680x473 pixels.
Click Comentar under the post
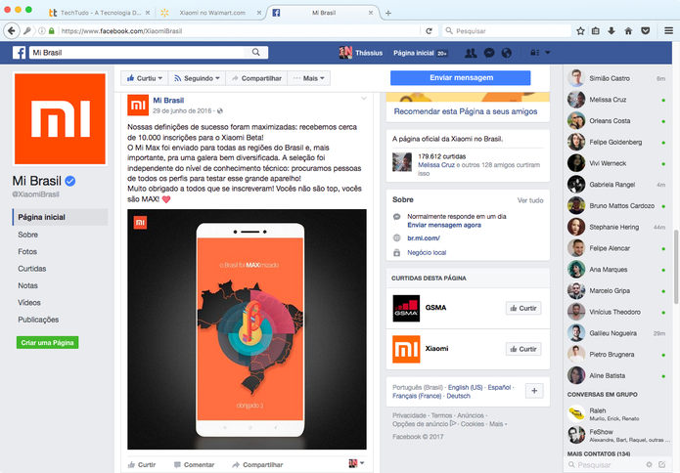(x=194, y=465)
